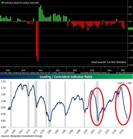Click the tallest green bar in 2020
The width and height of the screenshot is (133, 139).
pos(41,13)
